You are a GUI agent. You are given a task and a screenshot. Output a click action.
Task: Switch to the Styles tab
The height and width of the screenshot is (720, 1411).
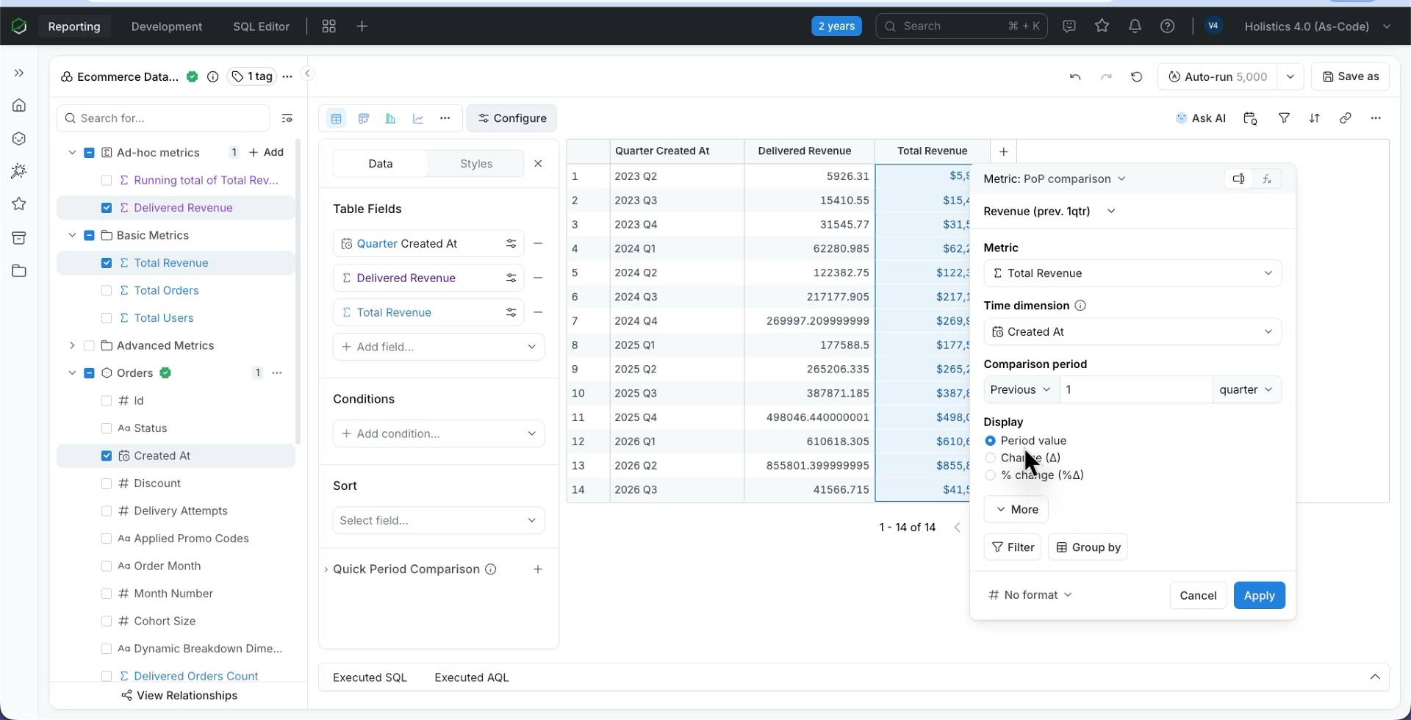[476, 164]
